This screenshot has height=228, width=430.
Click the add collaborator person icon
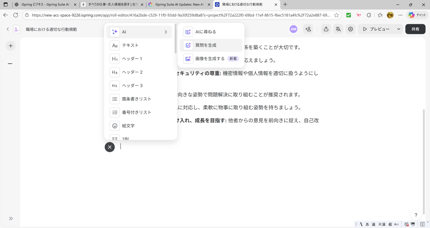[x=308, y=29]
